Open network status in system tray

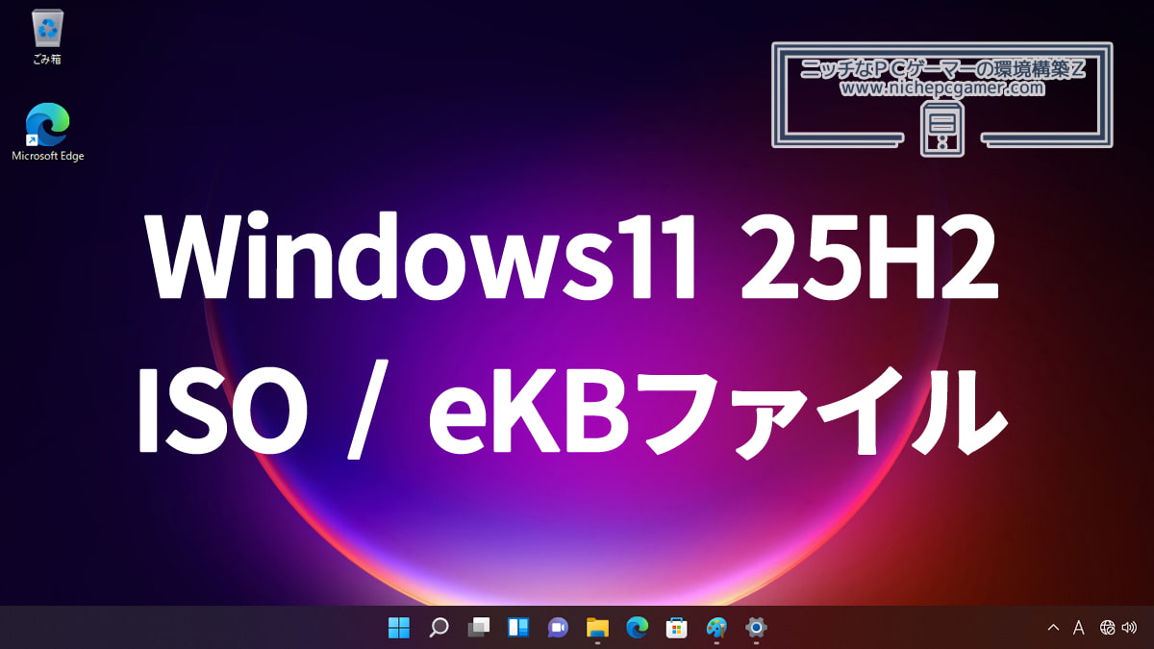pyautogui.click(x=1108, y=628)
